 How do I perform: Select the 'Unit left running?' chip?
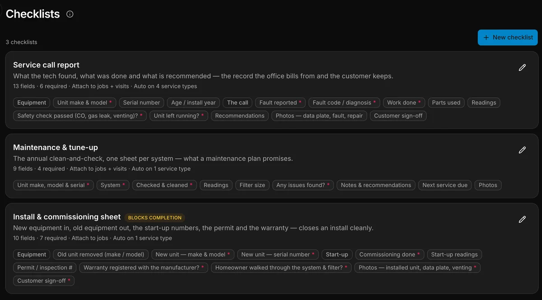(x=179, y=116)
